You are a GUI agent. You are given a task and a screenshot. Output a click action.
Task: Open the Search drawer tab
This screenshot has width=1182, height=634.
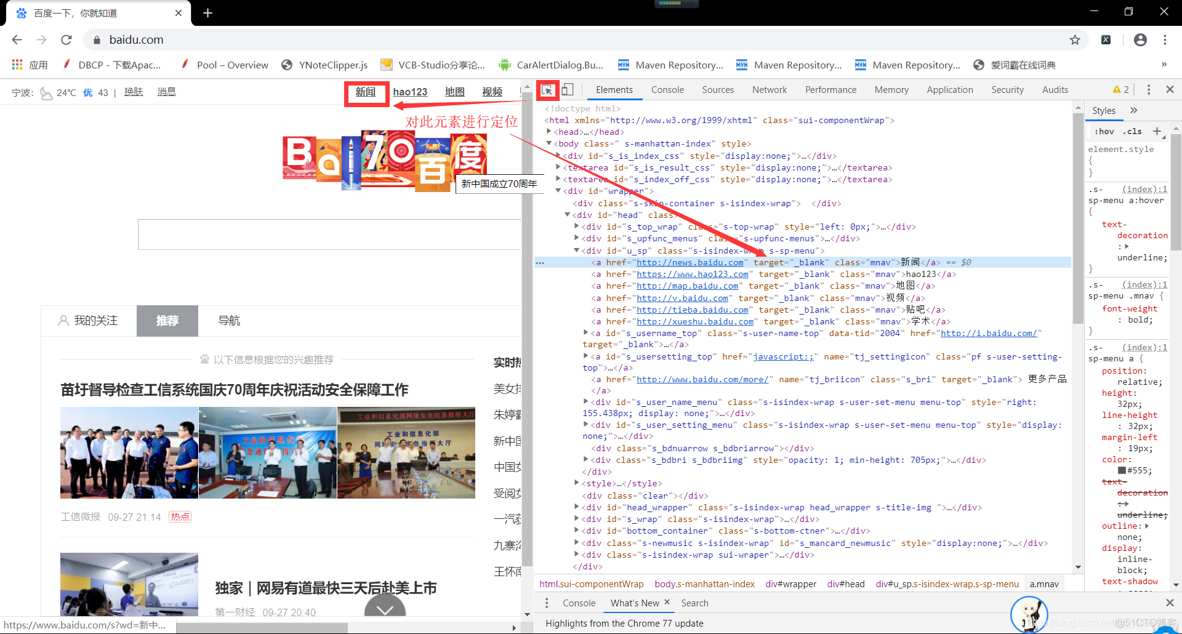(x=694, y=603)
